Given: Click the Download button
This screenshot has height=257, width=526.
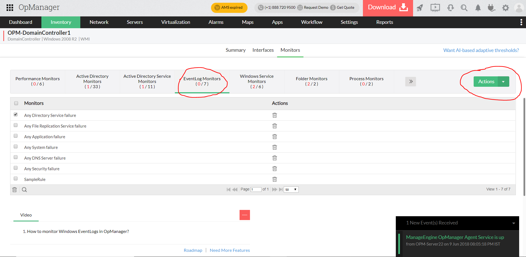Looking at the screenshot, I should [x=388, y=8].
